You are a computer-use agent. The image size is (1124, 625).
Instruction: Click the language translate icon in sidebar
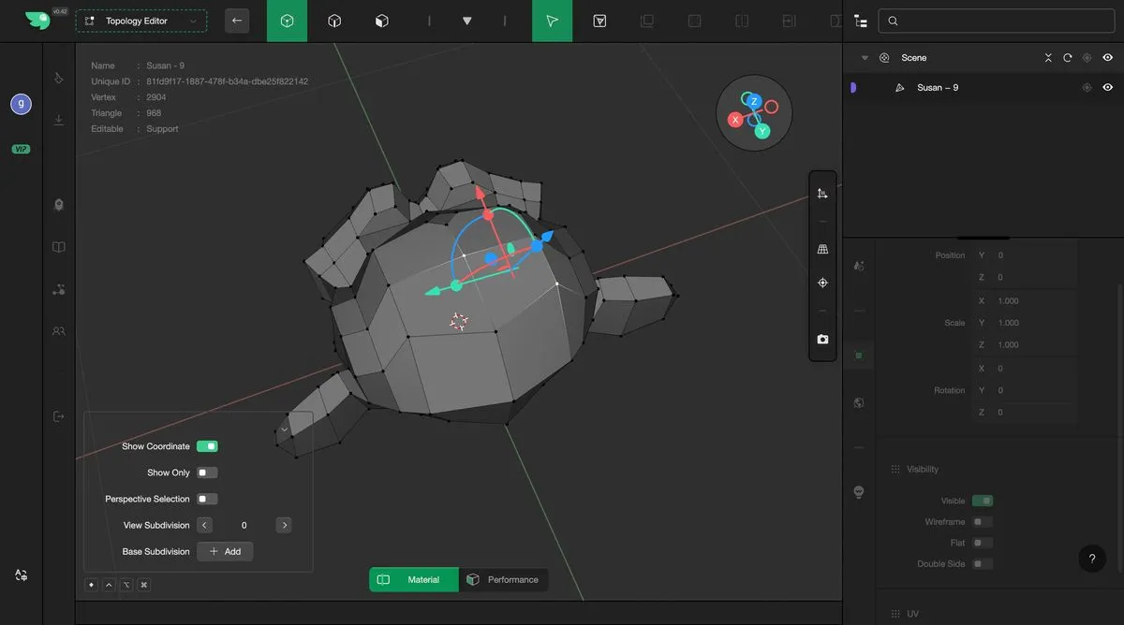[21, 574]
